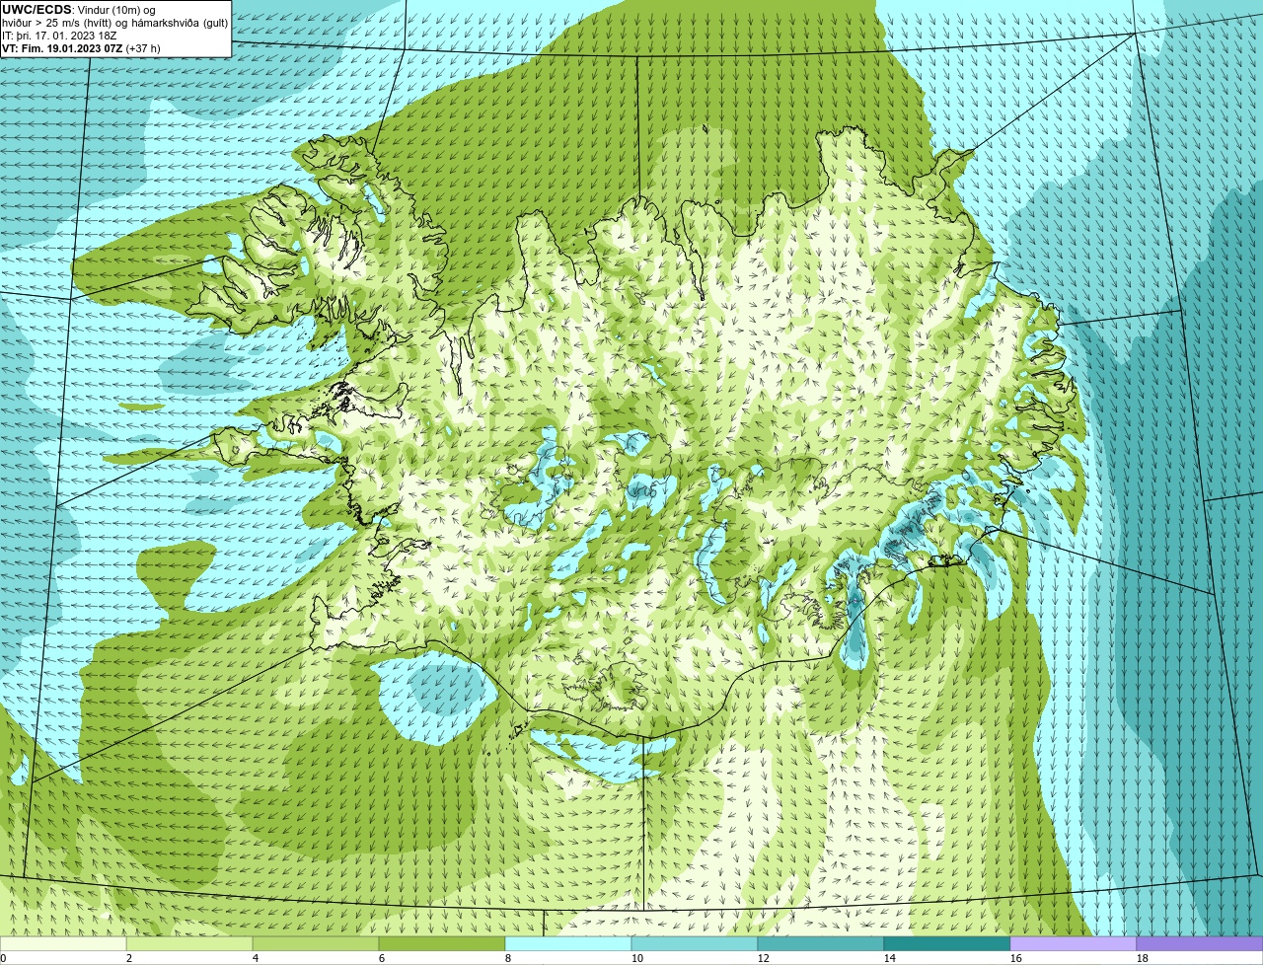Click the line "hviður > 25 m/s (hvítt) og hámarkshviða (gult)"
This screenshot has width=1263, height=965.
(x=114, y=22)
